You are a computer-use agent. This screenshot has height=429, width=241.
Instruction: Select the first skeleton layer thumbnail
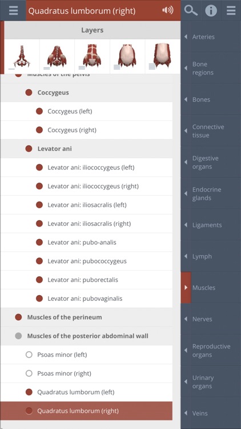click(x=22, y=57)
